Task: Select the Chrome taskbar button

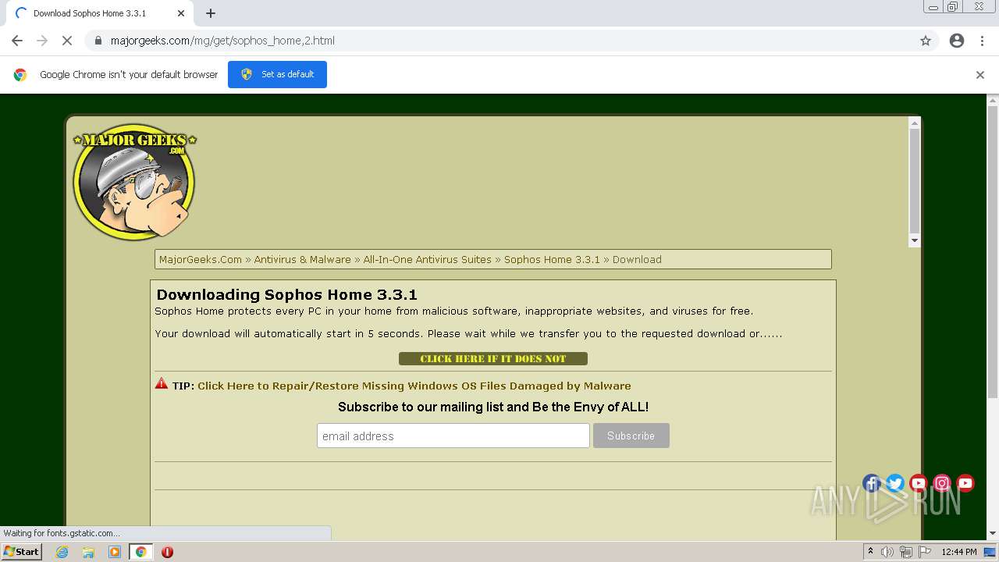Action: tap(141, 552)
